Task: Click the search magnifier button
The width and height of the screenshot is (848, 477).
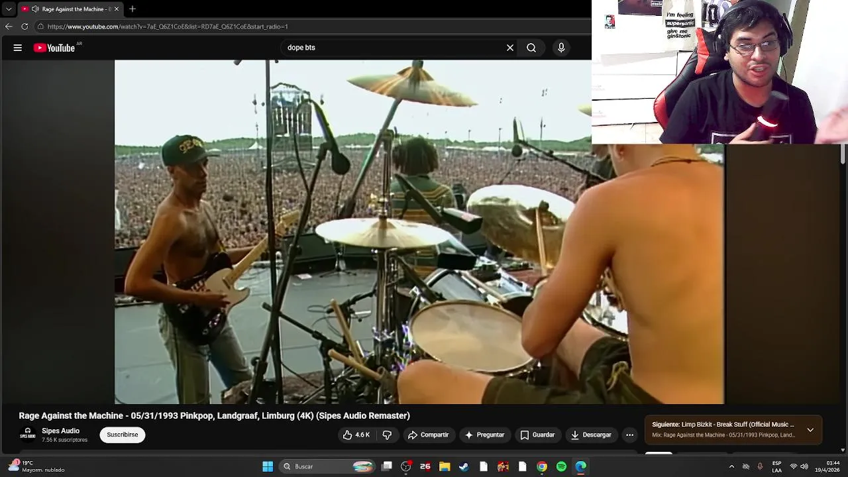Action: (x=531, y=48)
